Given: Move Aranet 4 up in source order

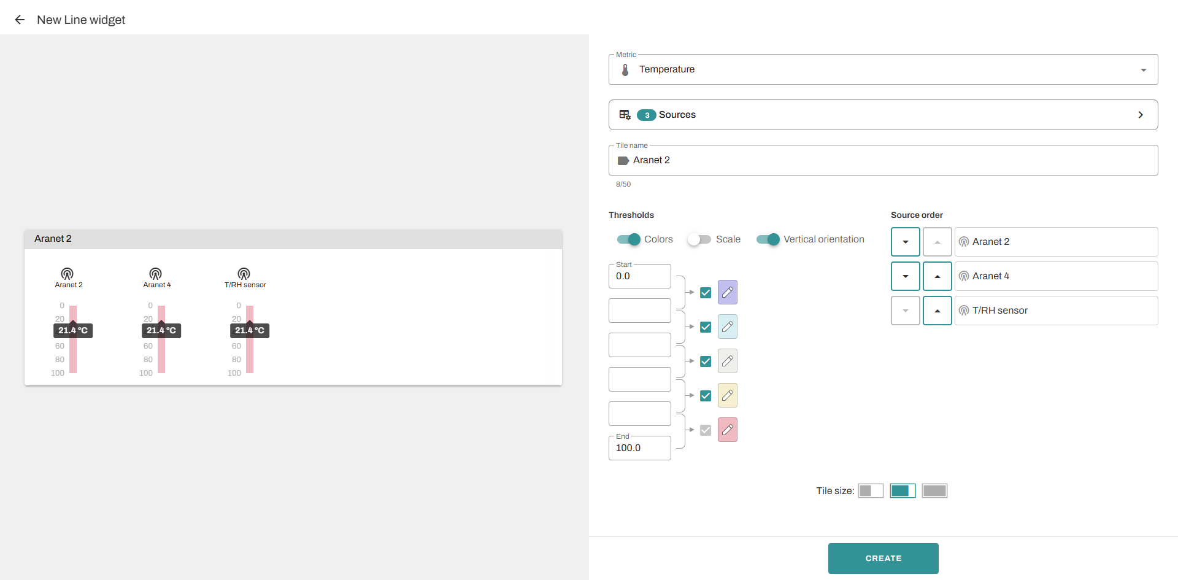Looking at the screenshot, I should tap(937, 276).
